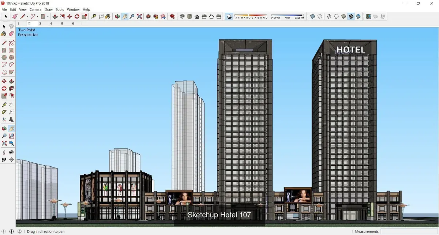Select the Polygon tool

[x=11, y=57]
